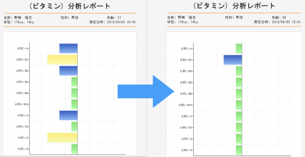The height and width of the screenshot is (157, 305).
Task: Click the blue ビタミン A bar in left chart
Action: pos(68,48)
